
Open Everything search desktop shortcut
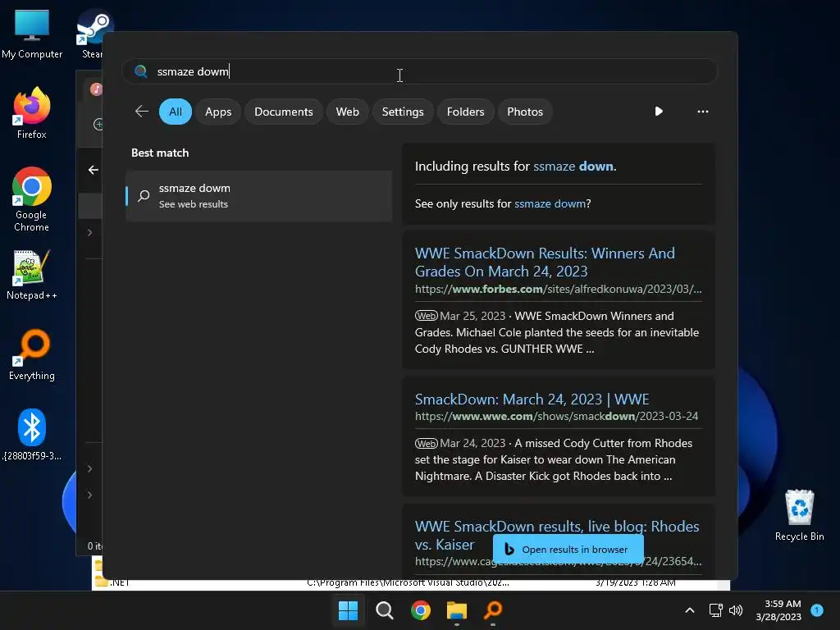32,354
